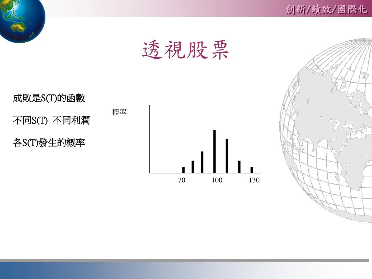Viewport: 372px width, 279px height.
Task: Click the header slogan 創新/績效/國際化
Action: point(327,9)
